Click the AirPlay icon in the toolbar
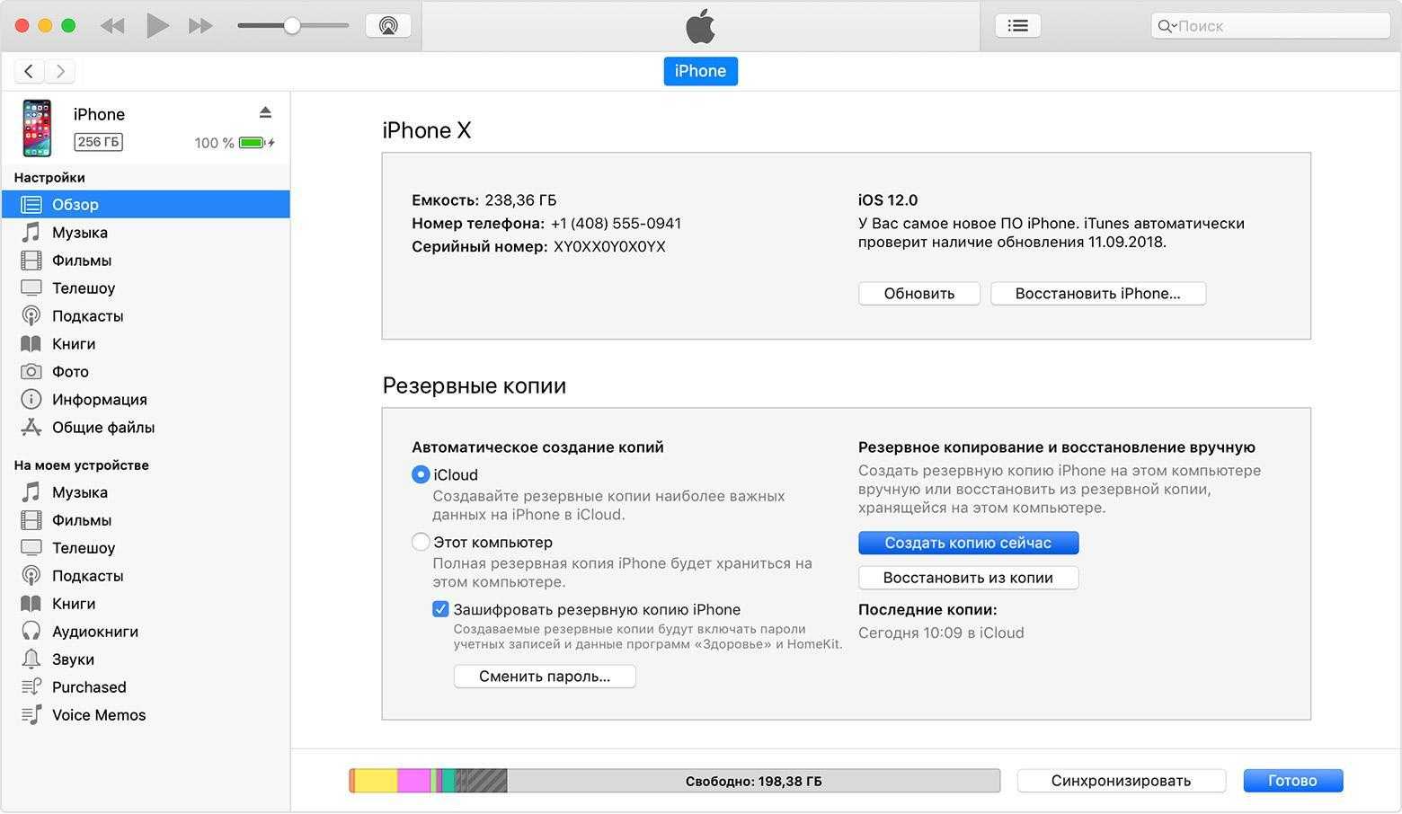 [x=388, y=25]
